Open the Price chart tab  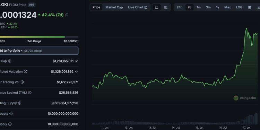pyautogui.click(x=96, y=7)
